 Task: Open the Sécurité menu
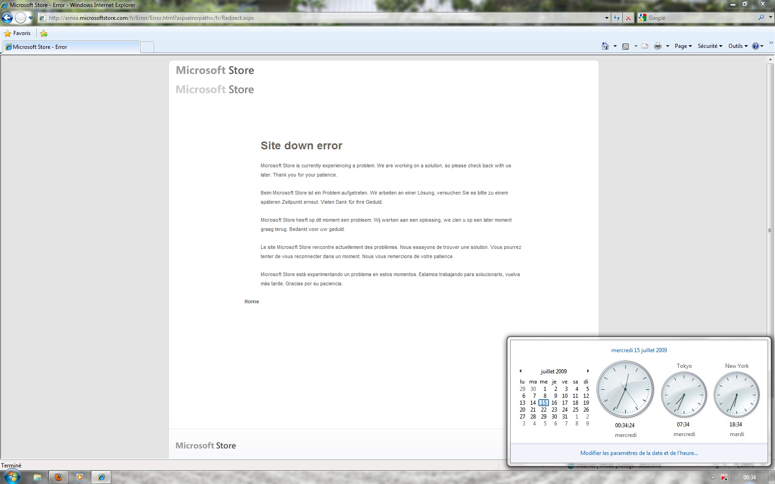710,46
